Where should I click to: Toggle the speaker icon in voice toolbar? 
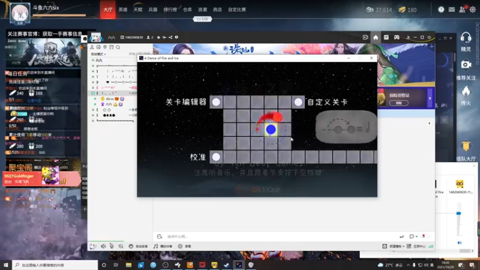pyautogui.click(x=103, y=246)
